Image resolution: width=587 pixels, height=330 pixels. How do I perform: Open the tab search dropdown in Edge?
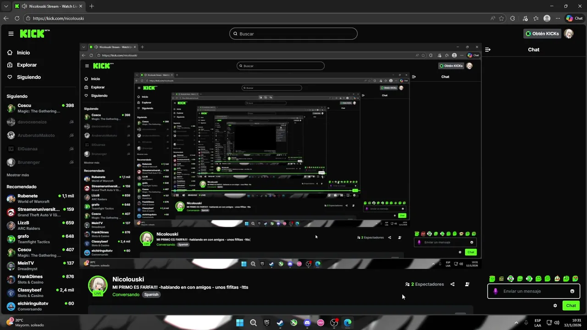pyautogui.click(x=6, y=6)
